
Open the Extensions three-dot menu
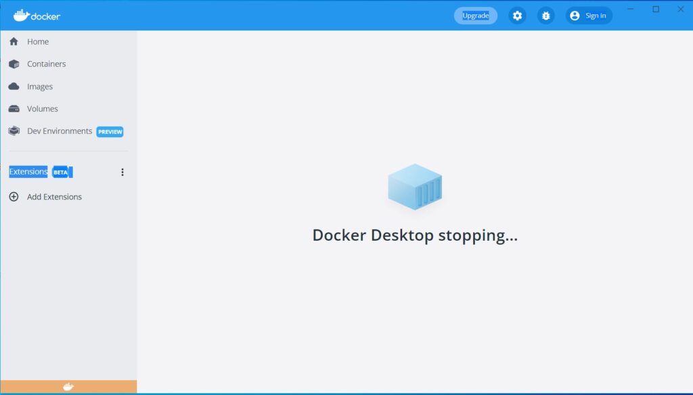click(122, 172)
